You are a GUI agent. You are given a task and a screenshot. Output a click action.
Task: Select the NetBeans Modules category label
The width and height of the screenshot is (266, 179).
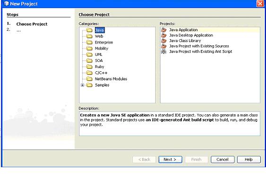pos(111,79)
